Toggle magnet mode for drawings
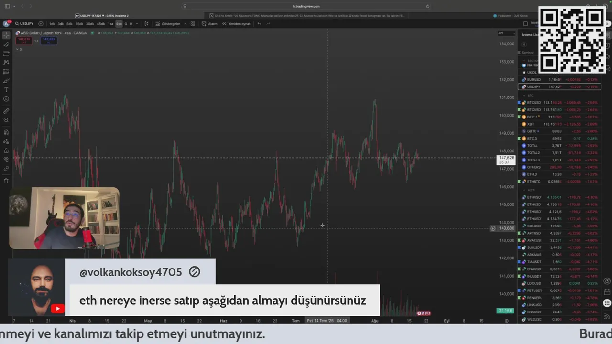 6,132
